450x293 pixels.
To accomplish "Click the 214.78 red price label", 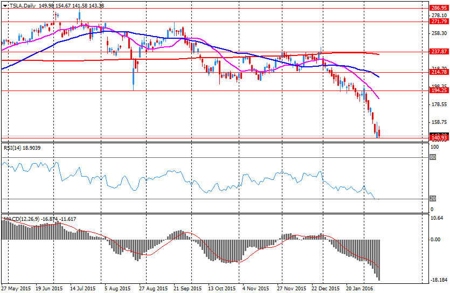I will [x=439, y=72].
